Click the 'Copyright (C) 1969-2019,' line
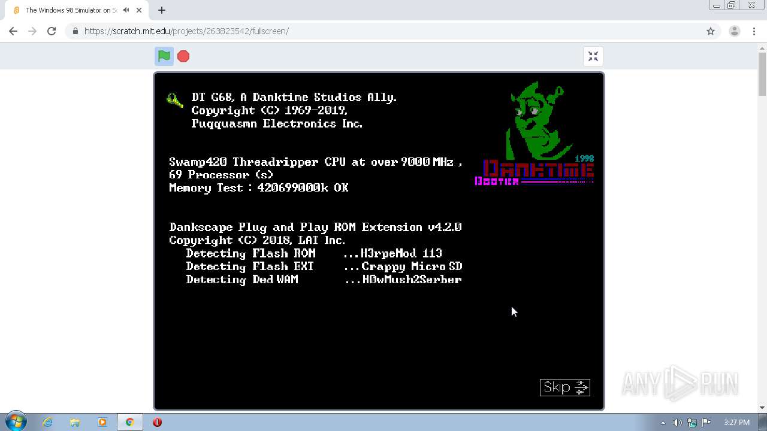 [x=270, y=111]
